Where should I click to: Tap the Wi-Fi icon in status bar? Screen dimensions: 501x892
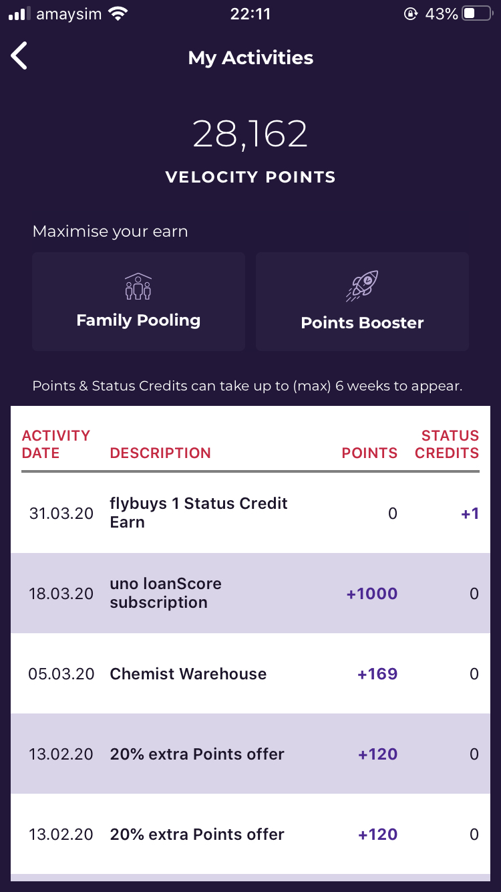[119, 14]
